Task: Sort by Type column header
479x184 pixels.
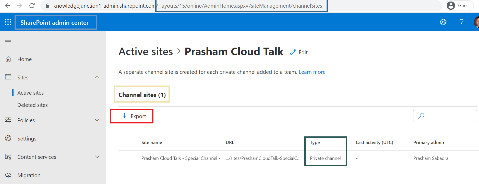Action: pos(315,142)
